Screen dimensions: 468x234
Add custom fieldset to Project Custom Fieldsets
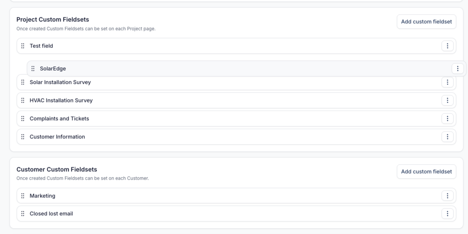click(x=426, y=22)
